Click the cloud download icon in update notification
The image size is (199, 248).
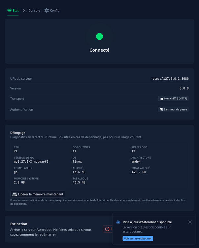coord(118,222)
